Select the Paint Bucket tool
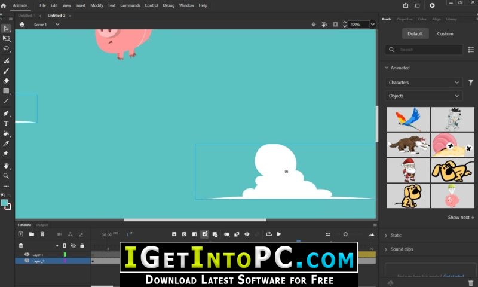The width and height of the screenshot is (478, 287). click(6, 133)
